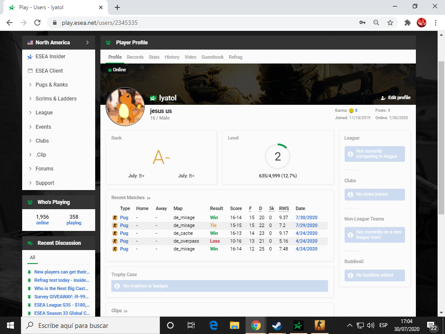Open the History tab

tap(172, 57)
